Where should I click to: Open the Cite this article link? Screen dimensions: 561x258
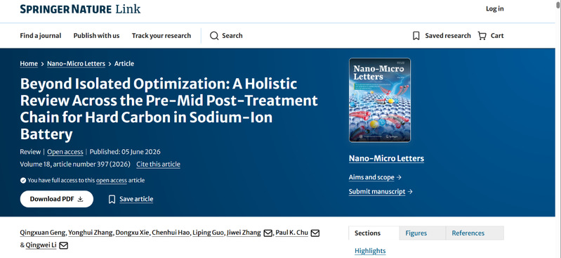pos(158,165)
